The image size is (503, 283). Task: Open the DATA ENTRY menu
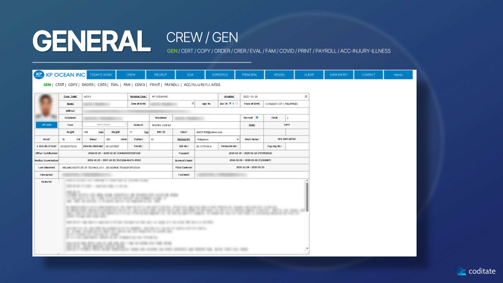(339, 75)
